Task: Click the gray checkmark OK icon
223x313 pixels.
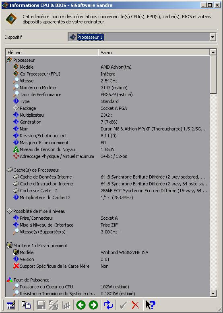Action: tap(123, 305)
